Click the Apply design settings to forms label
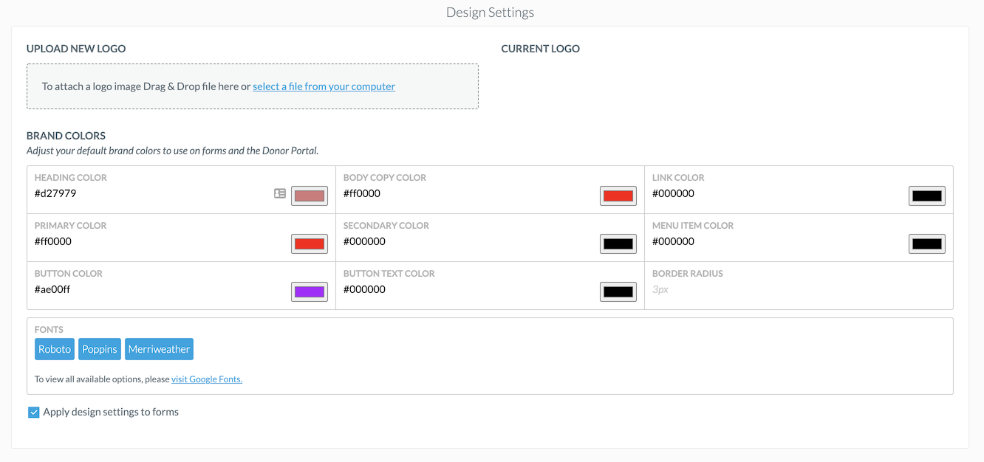This screenshot has width=984, height=462. tap(111, 412)
